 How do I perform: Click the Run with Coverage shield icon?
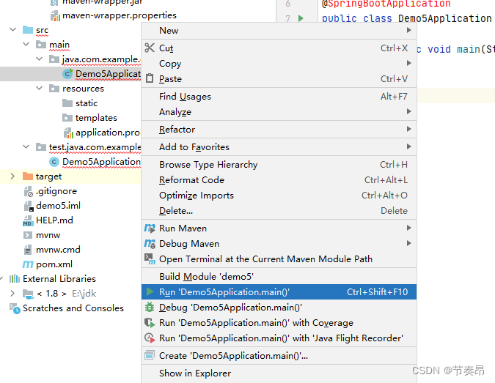point(150,322)
